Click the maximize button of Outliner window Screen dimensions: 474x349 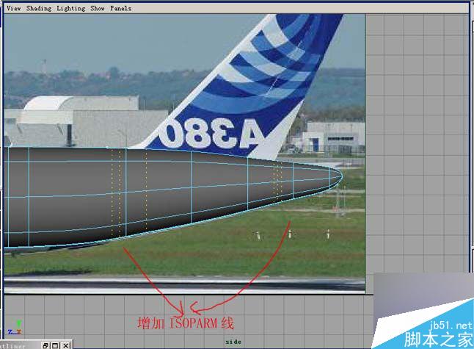coord(55,345)
